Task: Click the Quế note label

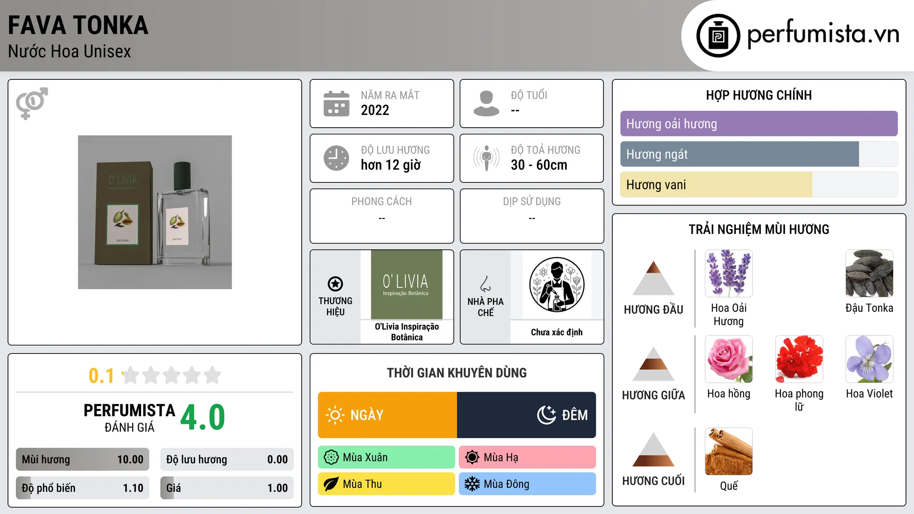Action: click(x=729, y=486)
